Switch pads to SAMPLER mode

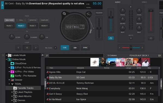[44, 20]
